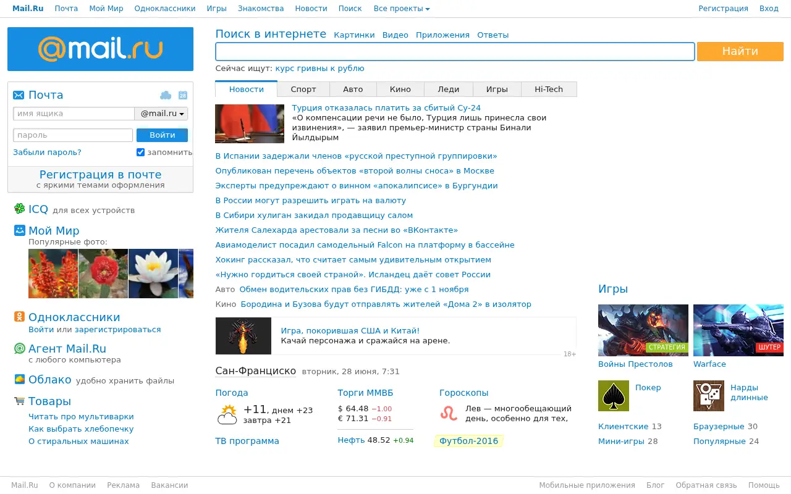Viewport: 791px width, 494px height.
Task: Select the Леди news tab
Action: [449, 89]
